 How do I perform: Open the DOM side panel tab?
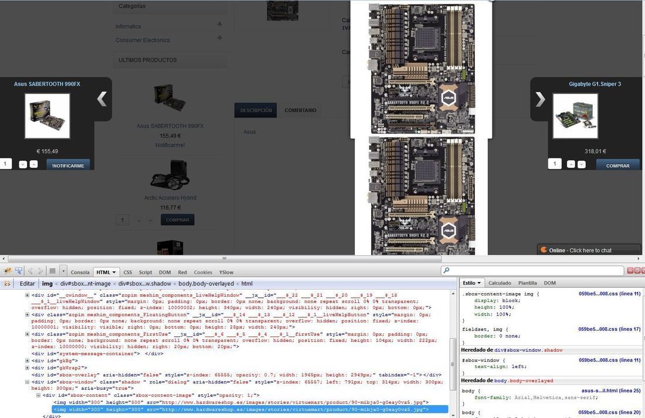tap(549, 283)
